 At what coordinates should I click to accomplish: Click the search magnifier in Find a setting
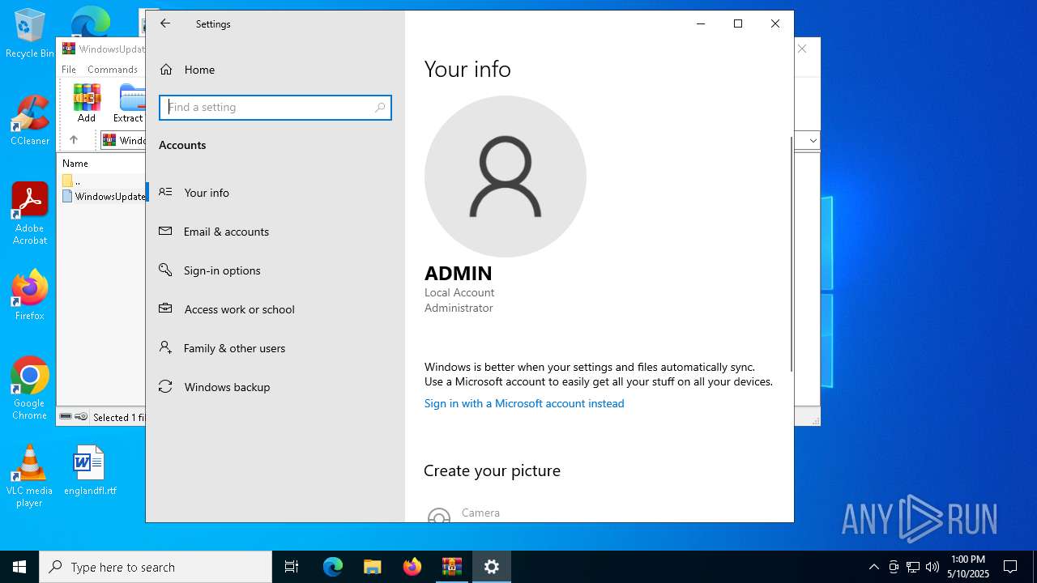pos(379,108)
